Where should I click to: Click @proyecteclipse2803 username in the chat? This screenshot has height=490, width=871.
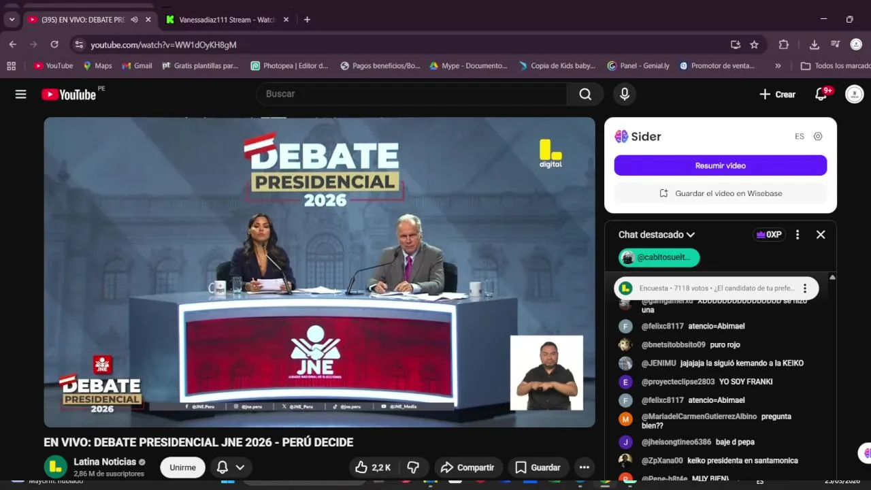[x=678, y=382]
